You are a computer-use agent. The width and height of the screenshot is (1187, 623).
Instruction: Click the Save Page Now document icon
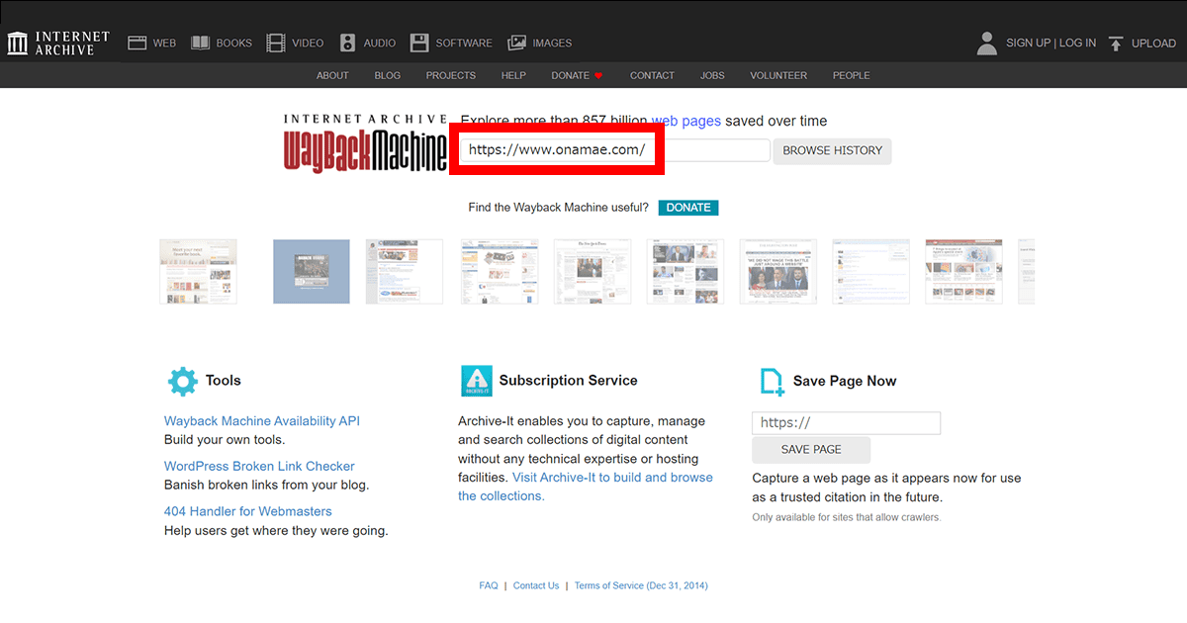coord(772,382)
